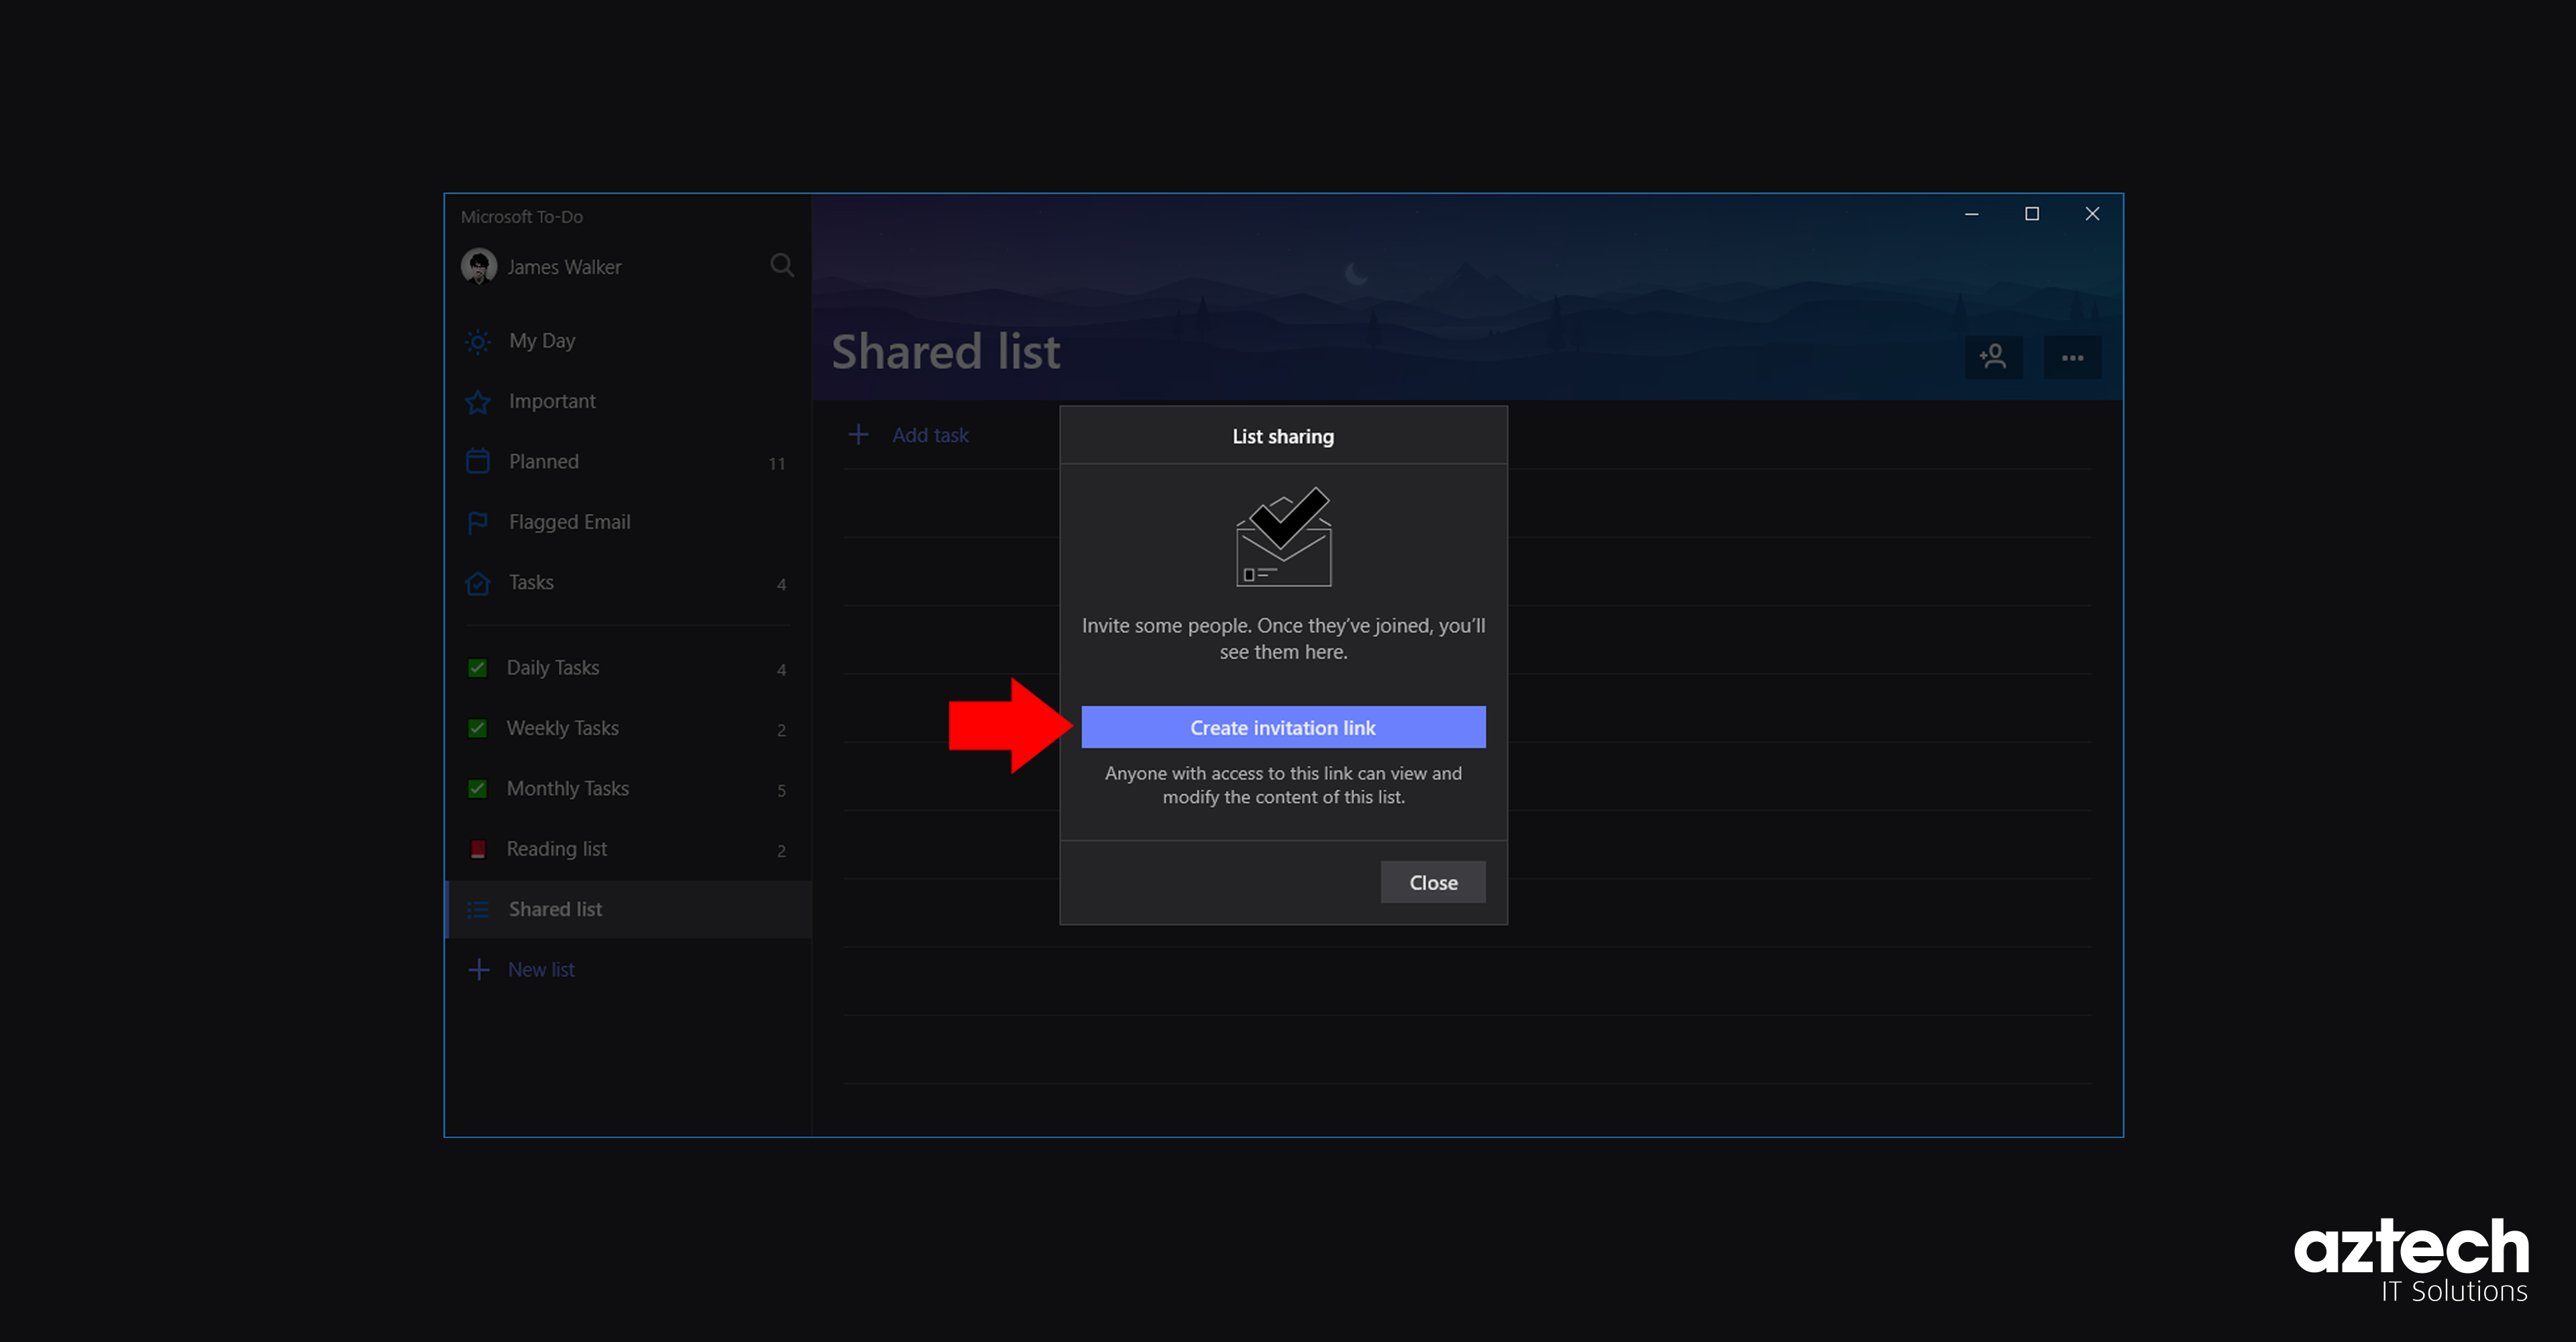Click the Important star icon
The height and width of the screenshot is (1342, 2576).
[478, 401]
